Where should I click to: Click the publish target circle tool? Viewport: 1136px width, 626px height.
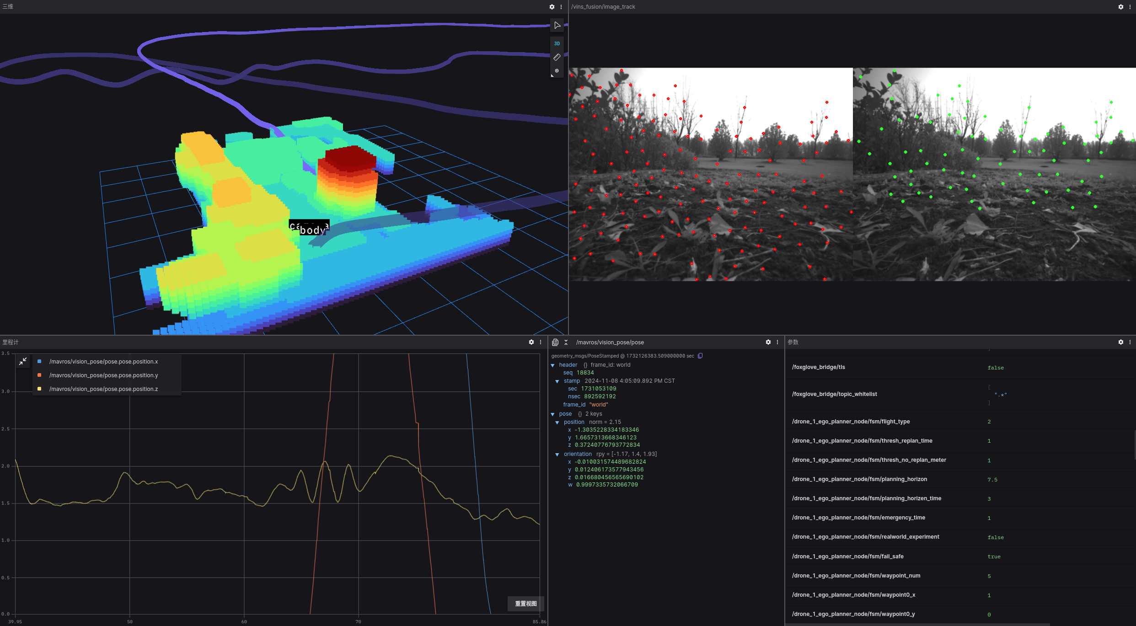coord(557,71)
